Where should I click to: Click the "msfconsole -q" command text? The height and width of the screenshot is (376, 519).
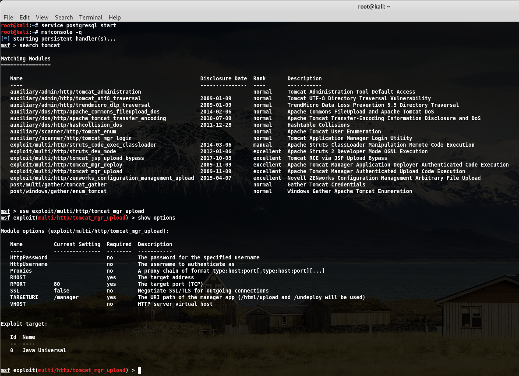tap(62, 32)
